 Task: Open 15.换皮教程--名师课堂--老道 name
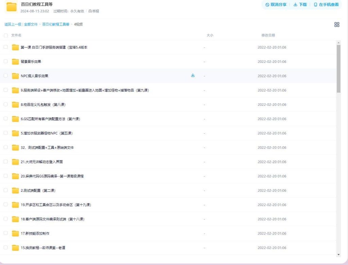43,248
